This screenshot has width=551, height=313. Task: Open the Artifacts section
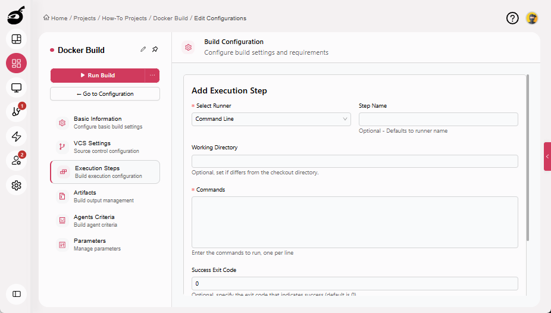point(105,196)
